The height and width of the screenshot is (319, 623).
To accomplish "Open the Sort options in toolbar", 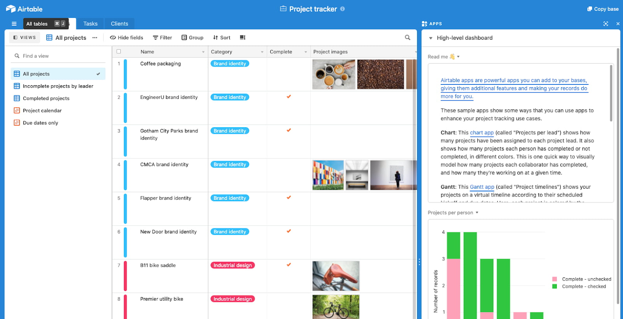I will (222, 38).
